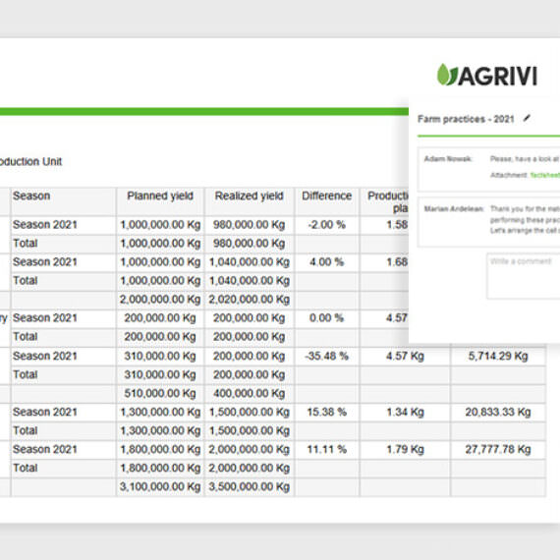Select the 15.38 % difference cell
This screenshot has height=560, width=560.
pos(327,413)
